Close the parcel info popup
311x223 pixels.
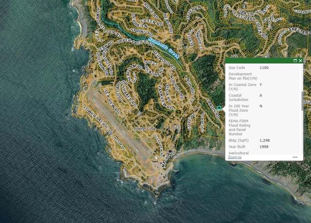point(300,61)
